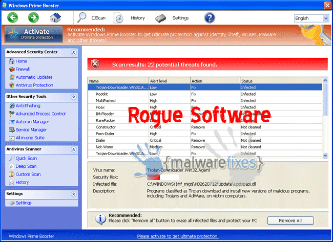
Task: Open Scan in the top toolbar
Action: [x=98, y=18]
